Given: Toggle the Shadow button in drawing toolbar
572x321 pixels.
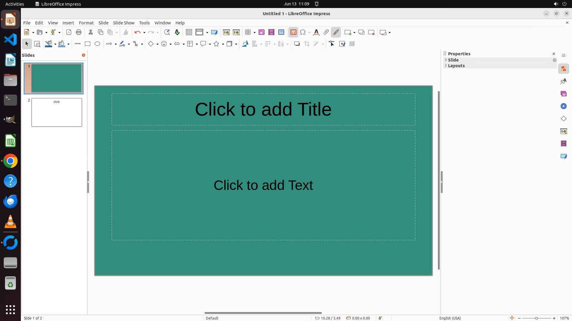Looking at the screenshot, I should click(x=297, y=44).
